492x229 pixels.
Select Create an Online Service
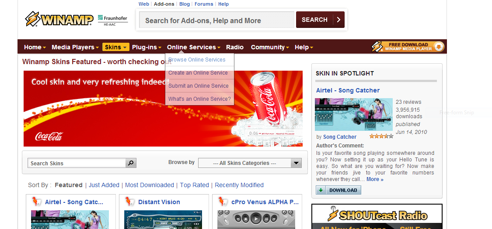[199, 72]
